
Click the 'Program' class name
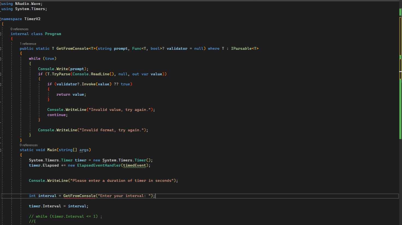pyautogui.click(x=53, y=34)
